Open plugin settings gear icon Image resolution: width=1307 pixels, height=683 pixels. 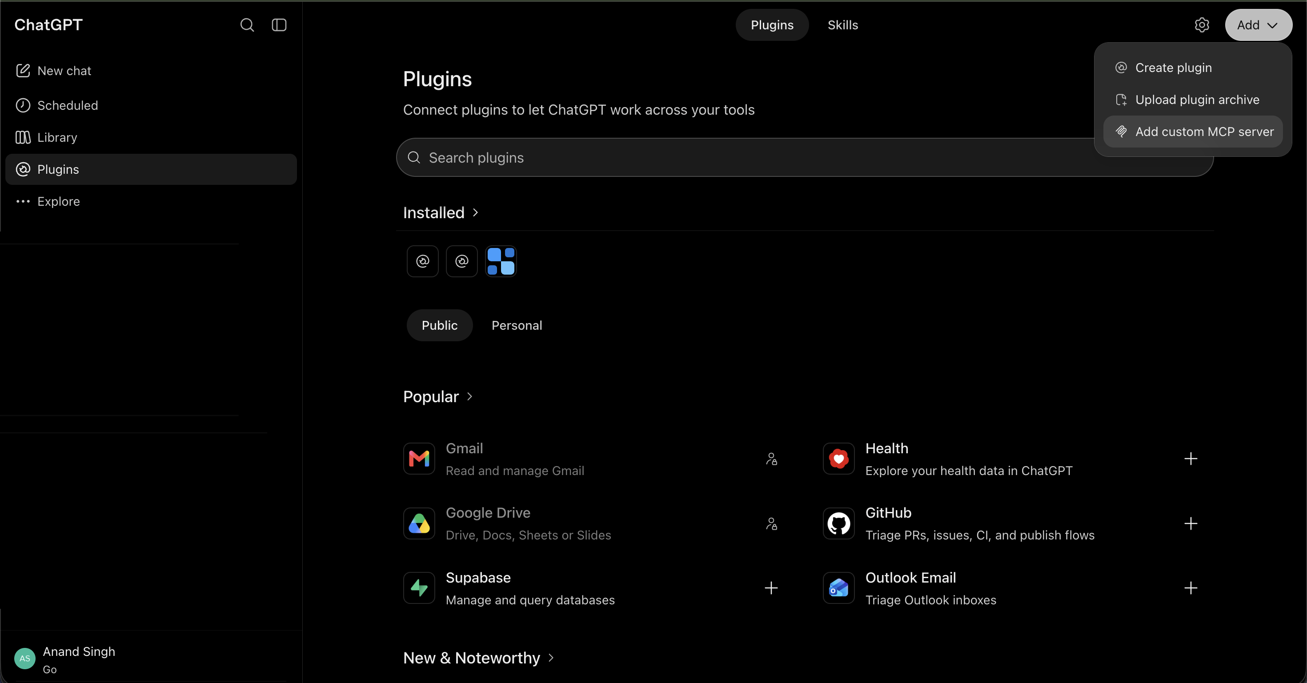[x=1202, y=25]
